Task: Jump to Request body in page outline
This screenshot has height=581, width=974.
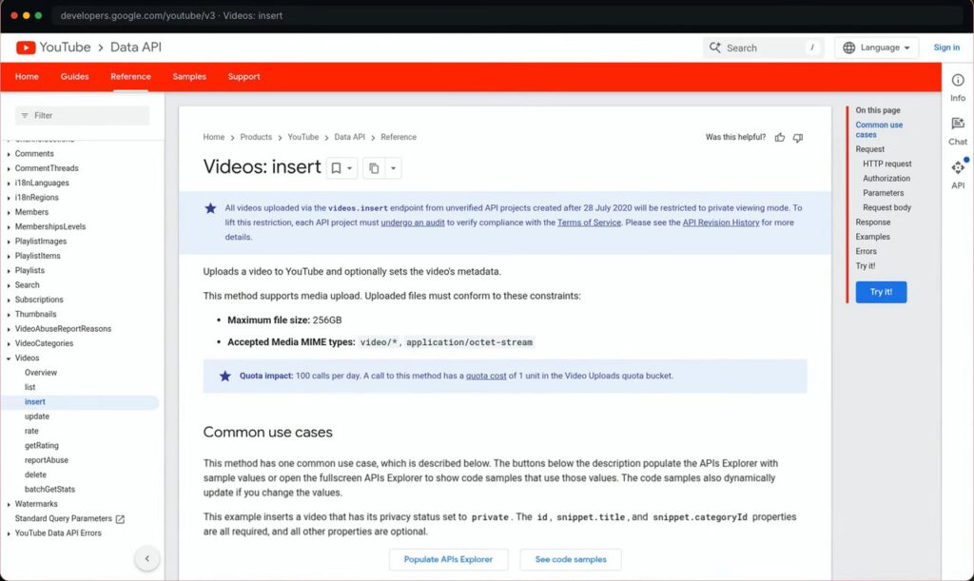Action: (887, 208)
